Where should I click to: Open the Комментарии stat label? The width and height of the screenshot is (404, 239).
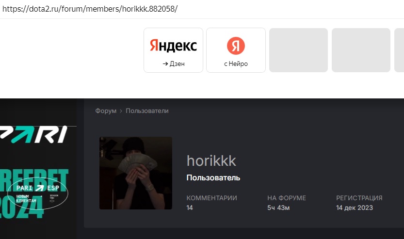212,198
